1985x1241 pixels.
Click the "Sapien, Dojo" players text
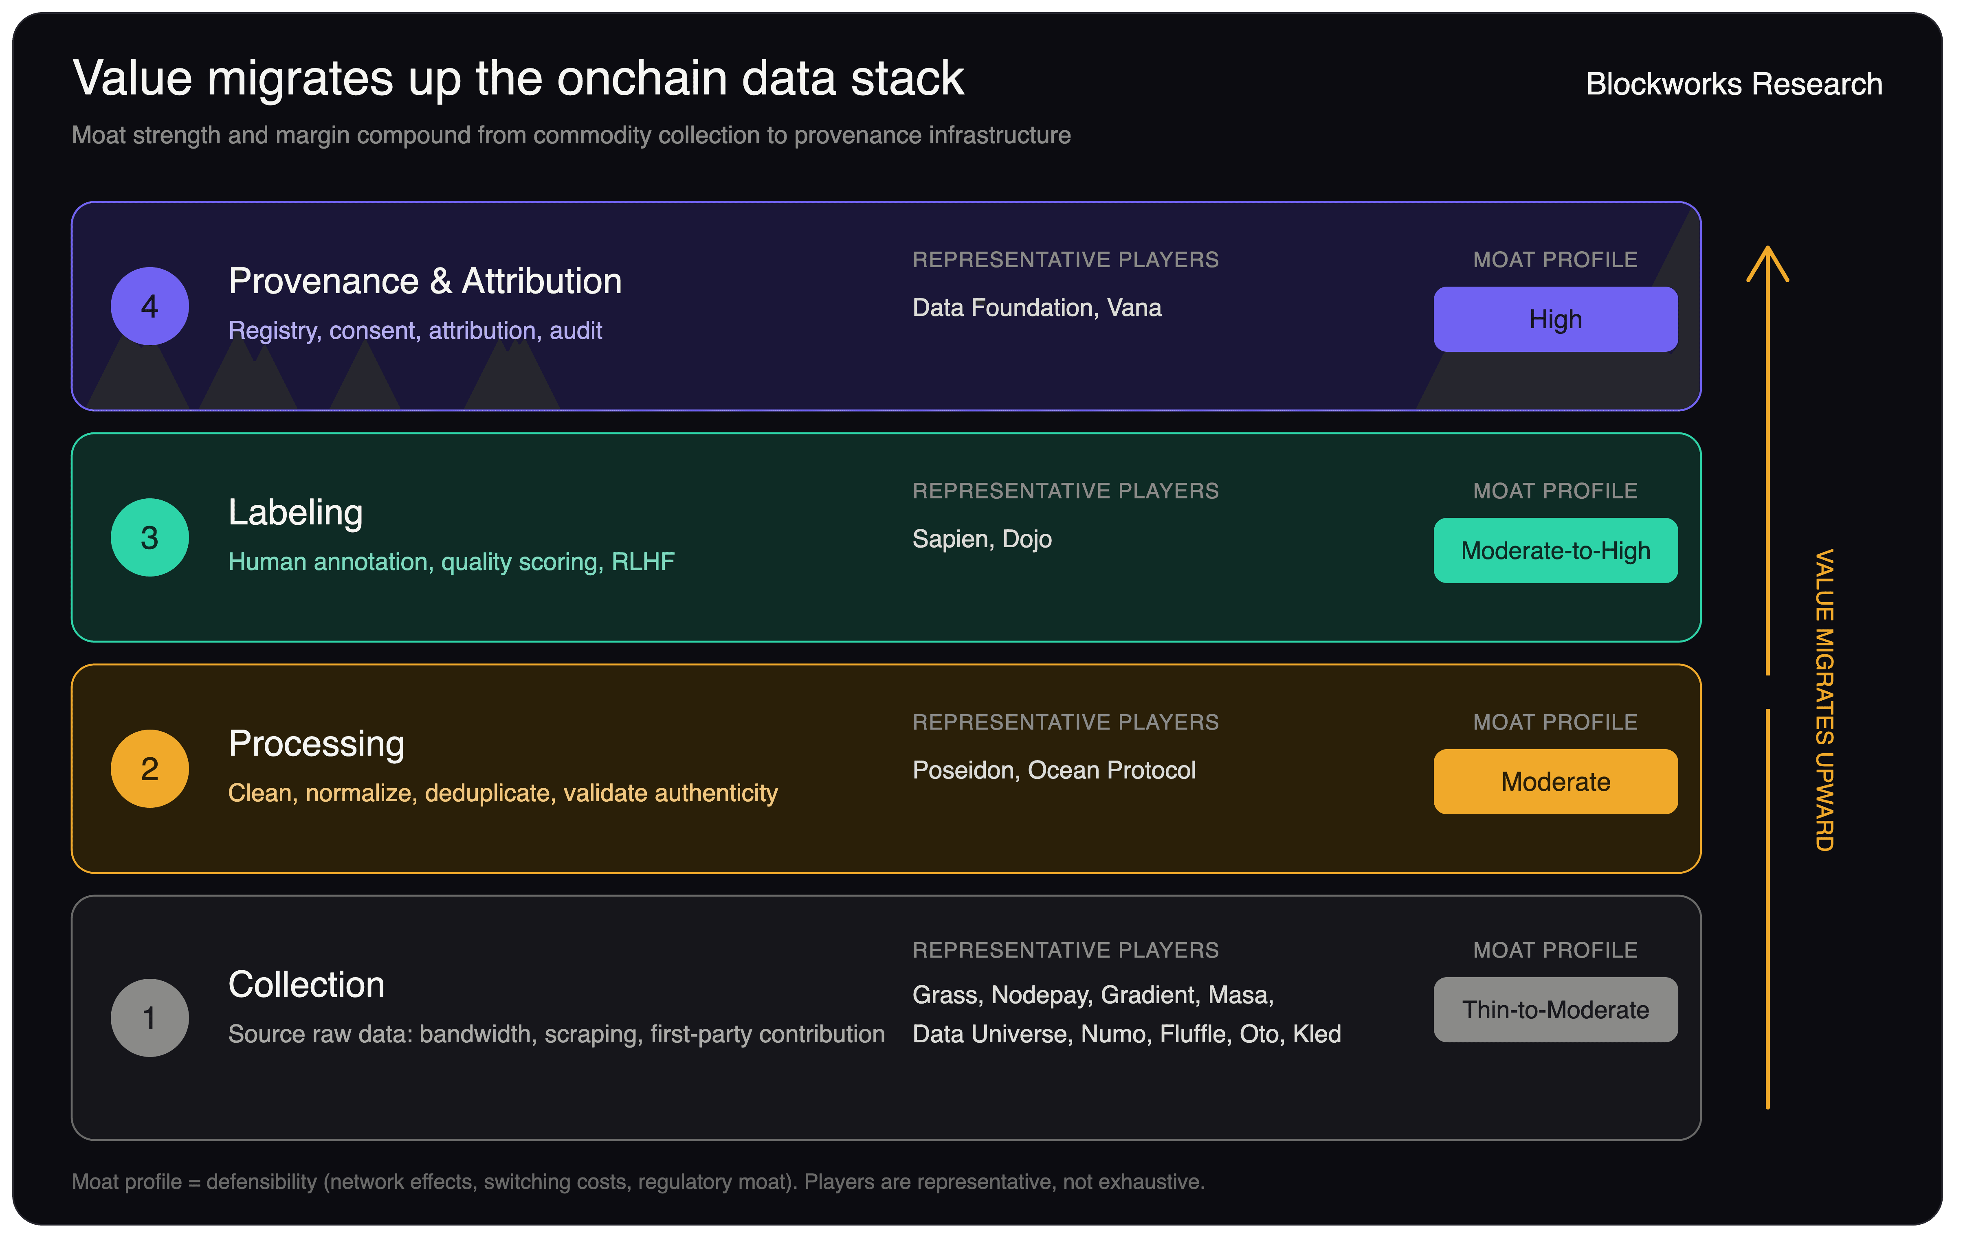[x=982, y=539]
